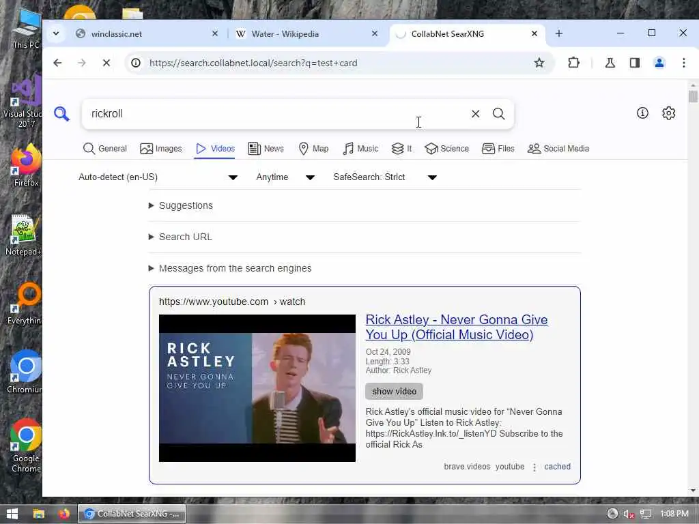Click the Rick Astley video thumbnail

click(257, 388)
